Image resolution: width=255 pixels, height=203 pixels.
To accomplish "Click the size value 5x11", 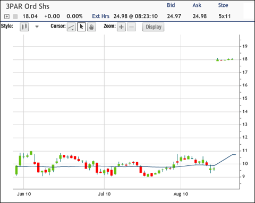I will coord(225,16).
